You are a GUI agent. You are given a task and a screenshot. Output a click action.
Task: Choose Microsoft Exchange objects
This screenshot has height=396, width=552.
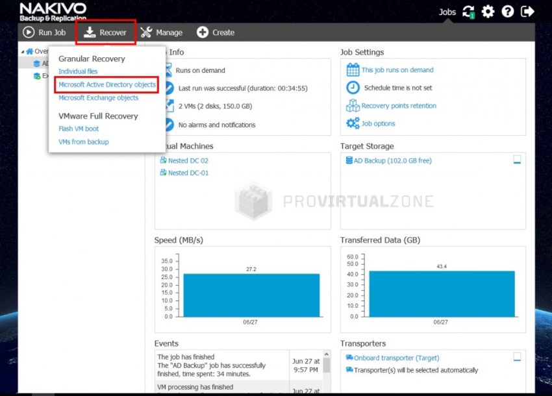[98, 98]
